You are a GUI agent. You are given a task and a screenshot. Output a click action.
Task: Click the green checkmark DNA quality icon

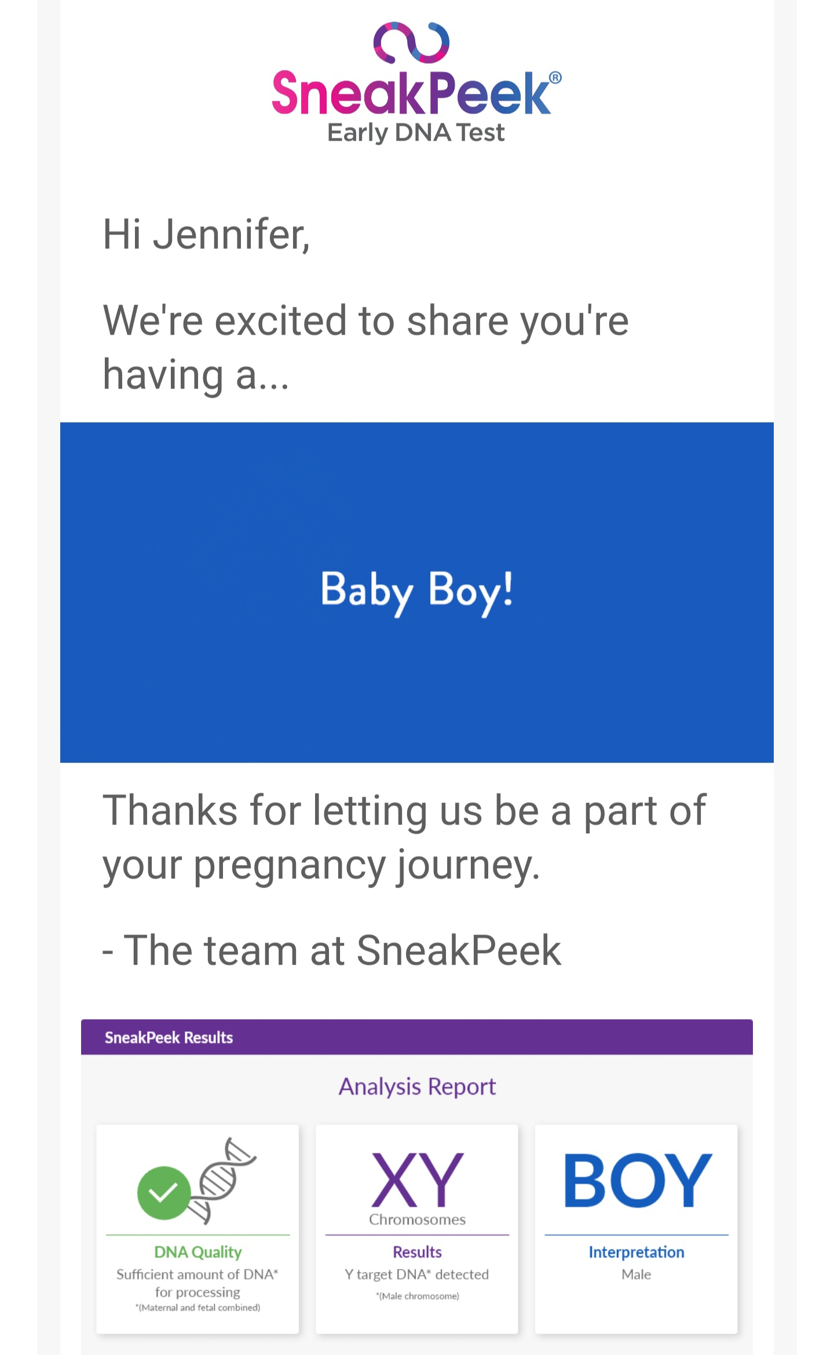pos(164,1193)
